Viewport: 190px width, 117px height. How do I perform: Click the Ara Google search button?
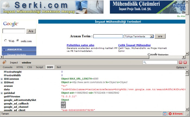[31, 31]
